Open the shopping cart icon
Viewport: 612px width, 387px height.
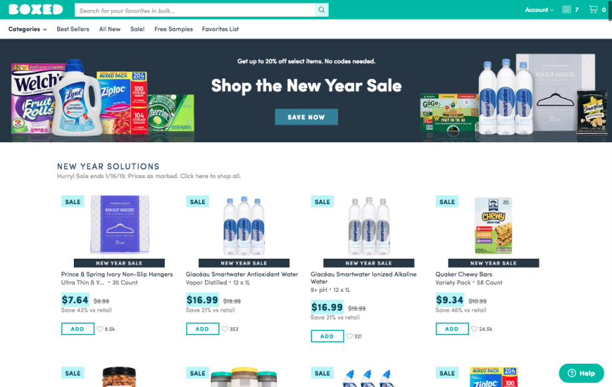593,9
